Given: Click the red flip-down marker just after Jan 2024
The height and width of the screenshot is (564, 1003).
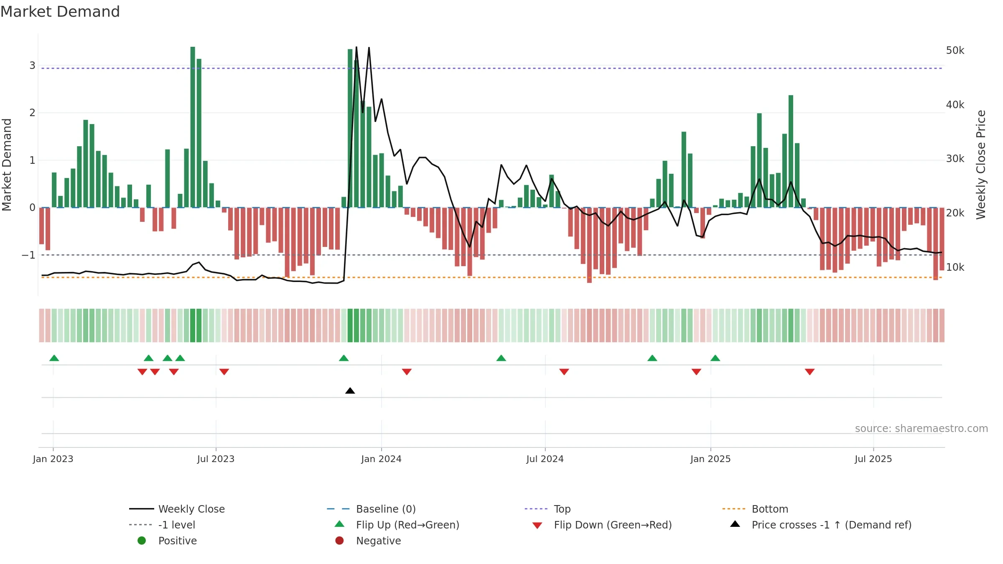Looking at the screenshot, I should 407,372.
